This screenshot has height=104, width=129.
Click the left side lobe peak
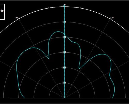tap(33, 48)
